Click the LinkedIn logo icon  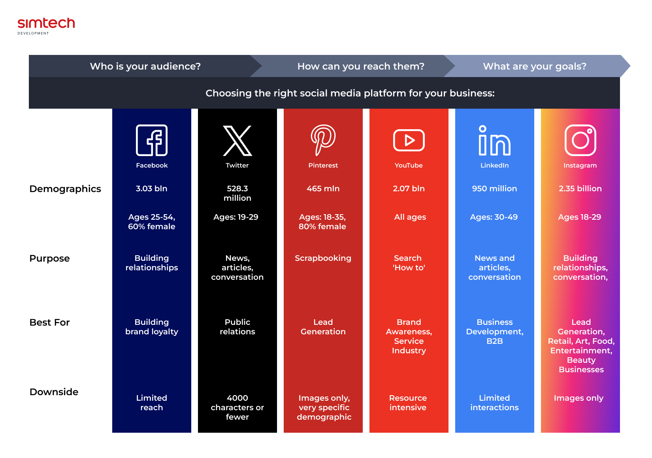495,140
